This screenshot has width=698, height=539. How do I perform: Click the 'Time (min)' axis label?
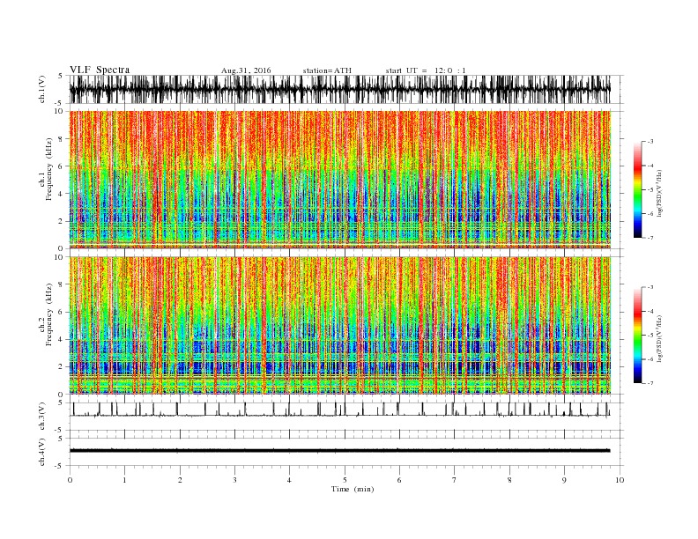353,489
